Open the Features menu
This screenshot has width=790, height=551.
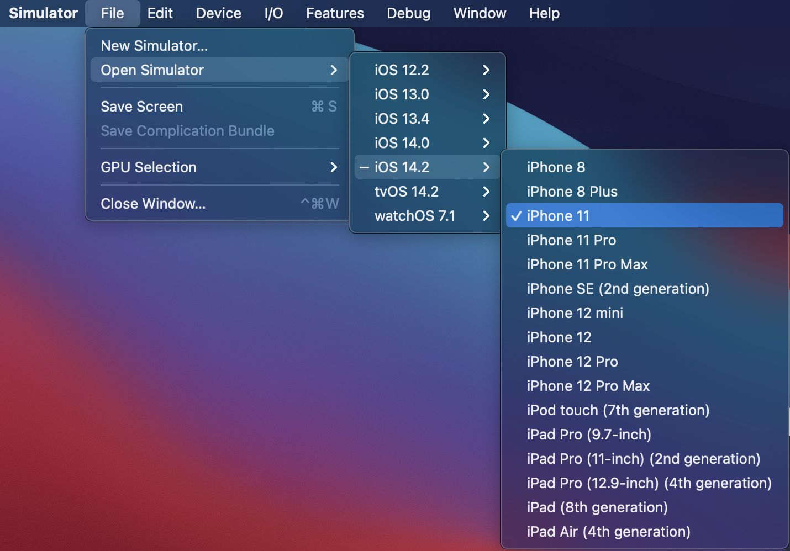[335, 13]
